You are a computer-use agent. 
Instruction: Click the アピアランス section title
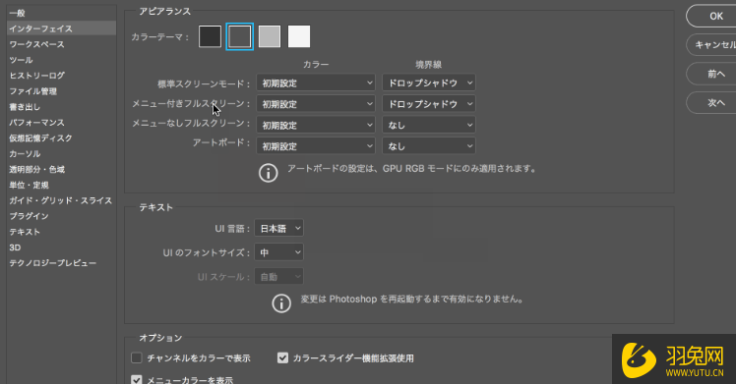(164, 11)
